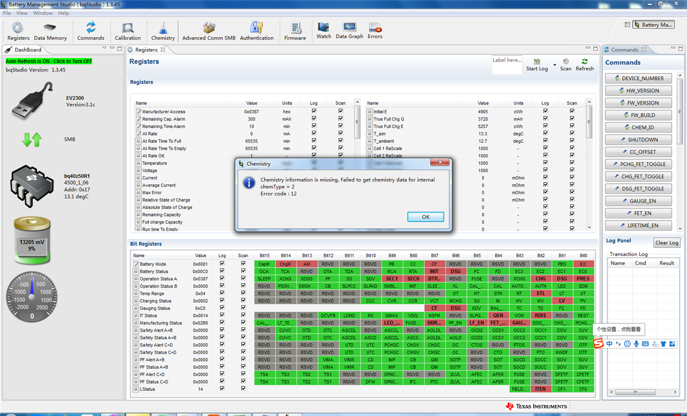Image resolution: width=687 pixels, height=416 pixels.
Task: Toggle Log checkbox for Temp Range
Action: pos(222,293)
